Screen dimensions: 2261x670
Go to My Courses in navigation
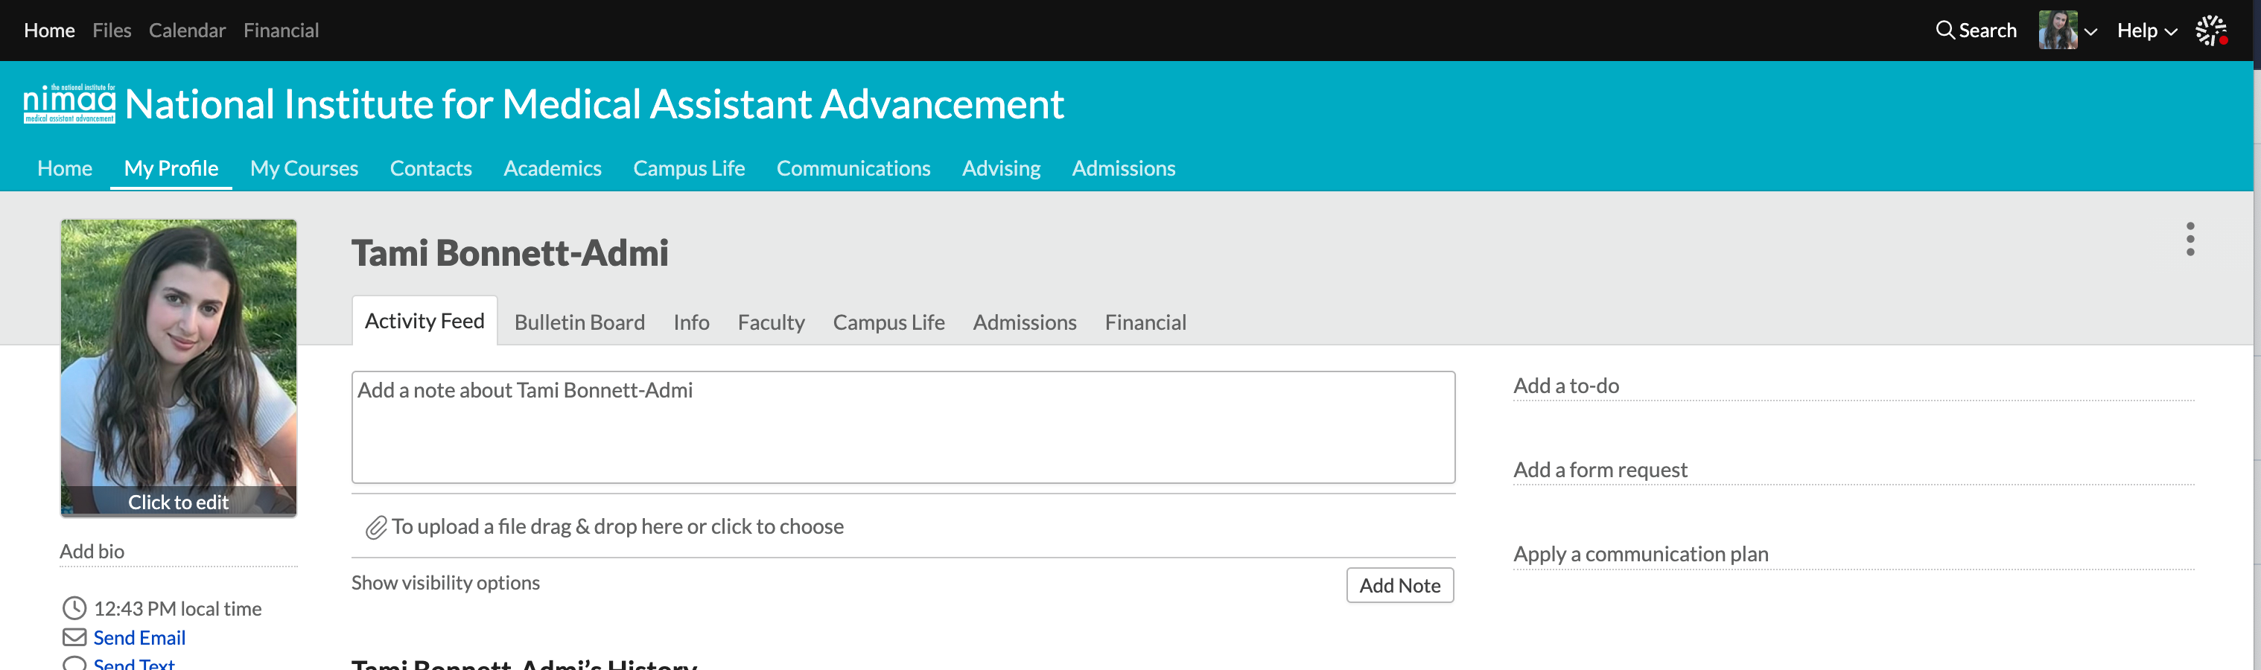coord(304,168)
